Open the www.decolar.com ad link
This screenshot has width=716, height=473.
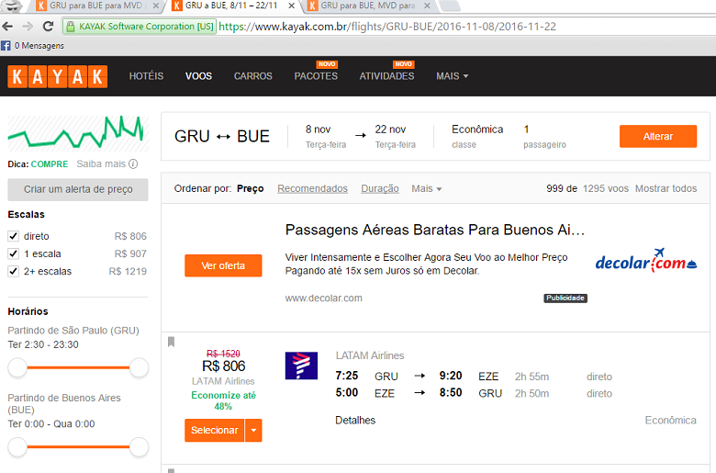[324, 298]
